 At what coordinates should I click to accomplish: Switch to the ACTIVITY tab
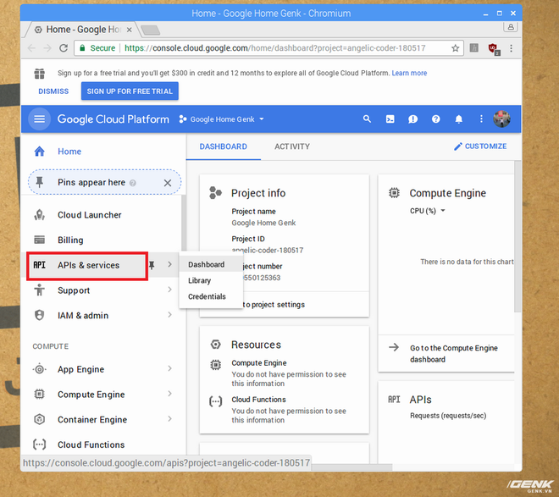coord(292,146)
